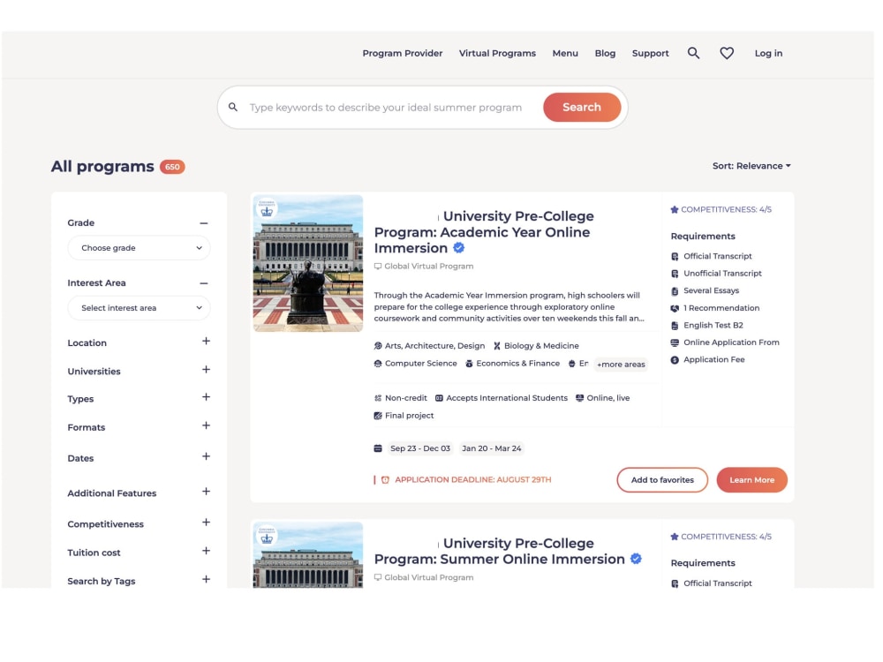
Task: Click the Application Fee coin icon
Action: click(x=675, y=360)
